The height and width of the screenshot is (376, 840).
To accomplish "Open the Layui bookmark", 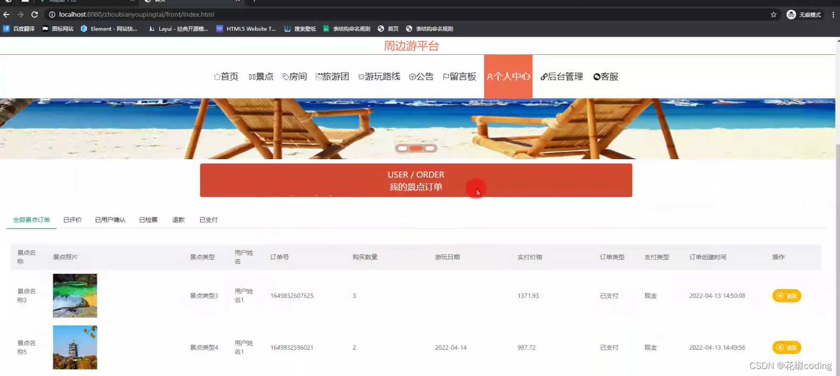I will [178, 29].
